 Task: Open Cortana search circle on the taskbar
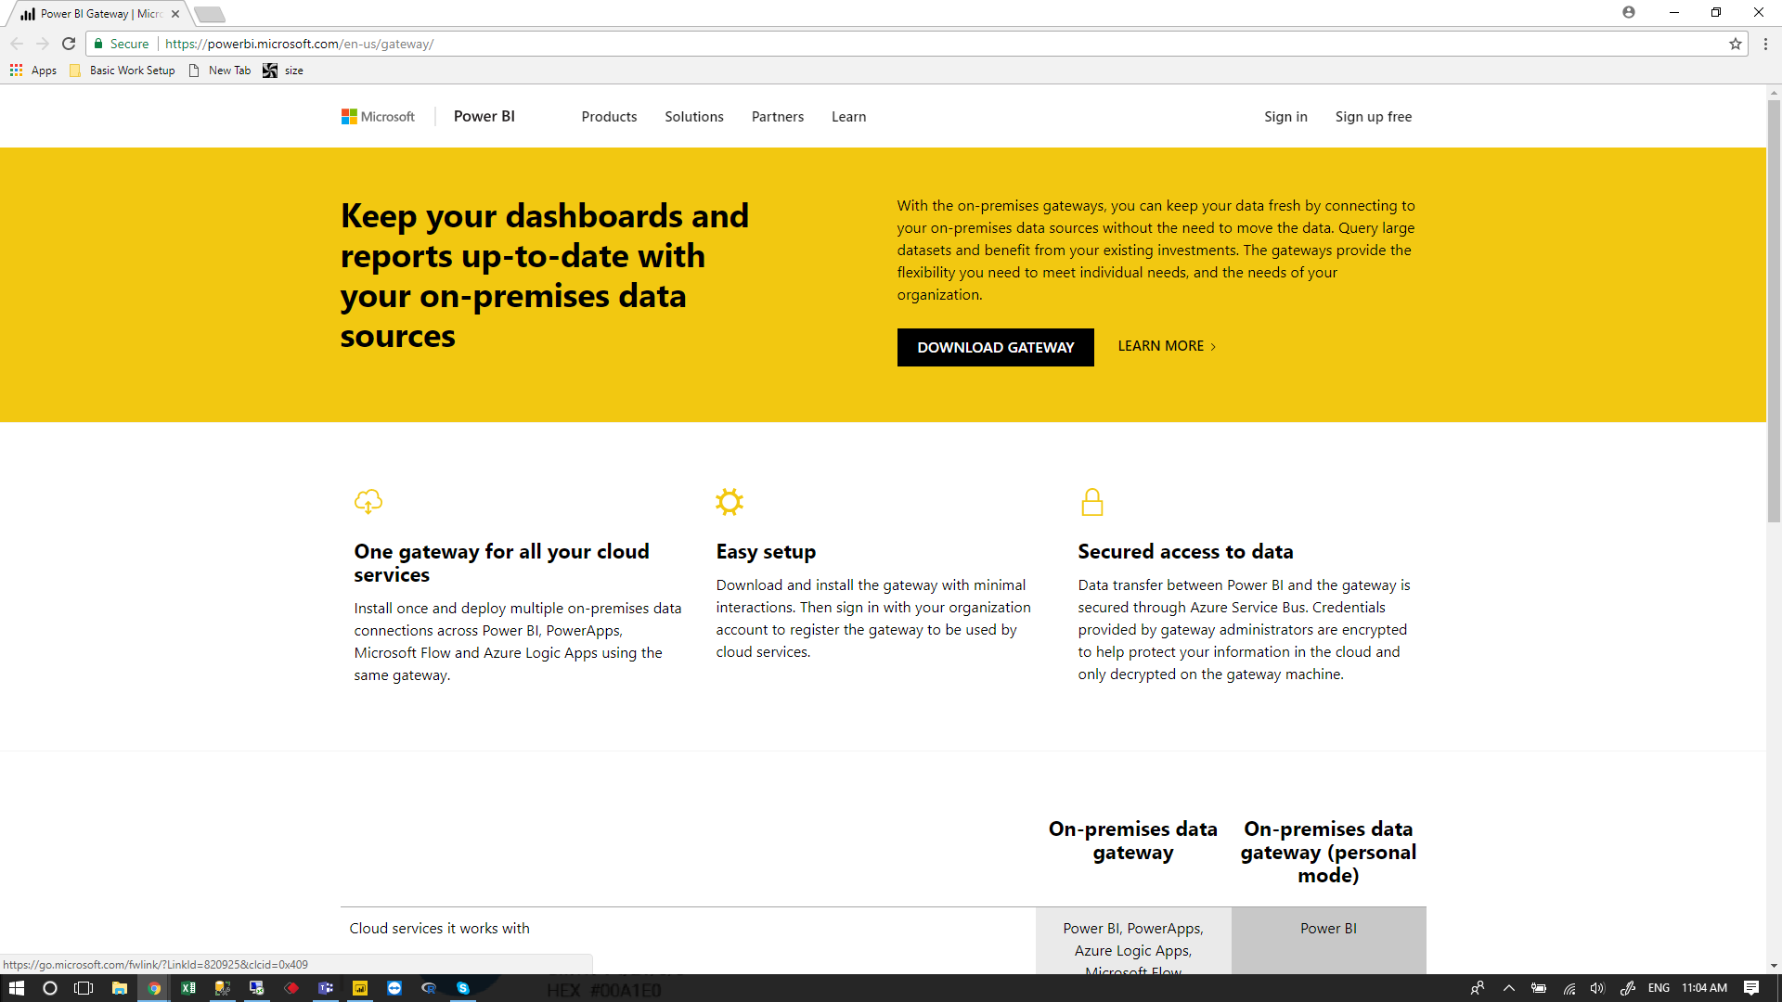point(50,988)
